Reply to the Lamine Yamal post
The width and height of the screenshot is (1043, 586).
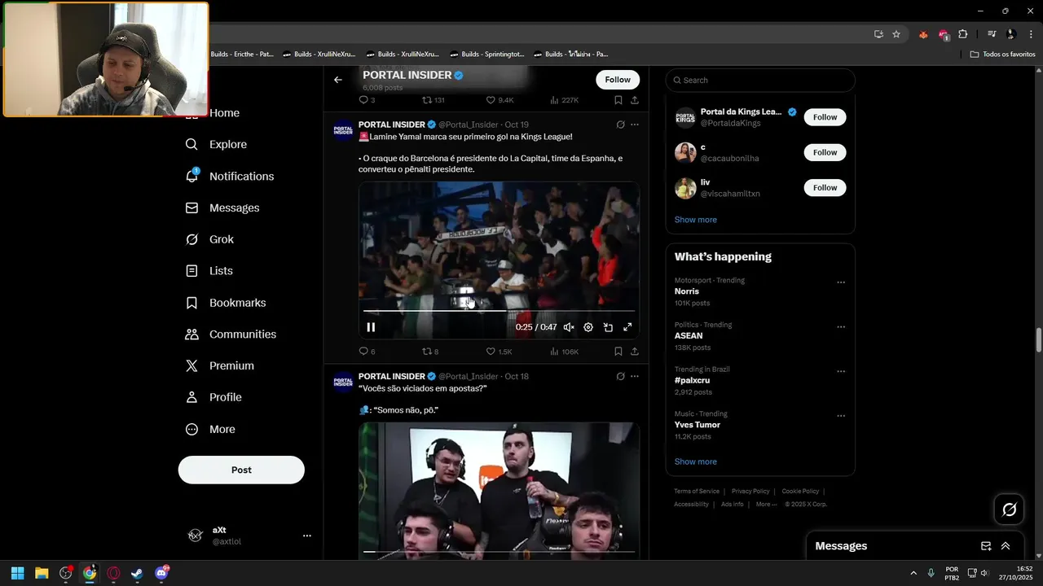point(367,352)
